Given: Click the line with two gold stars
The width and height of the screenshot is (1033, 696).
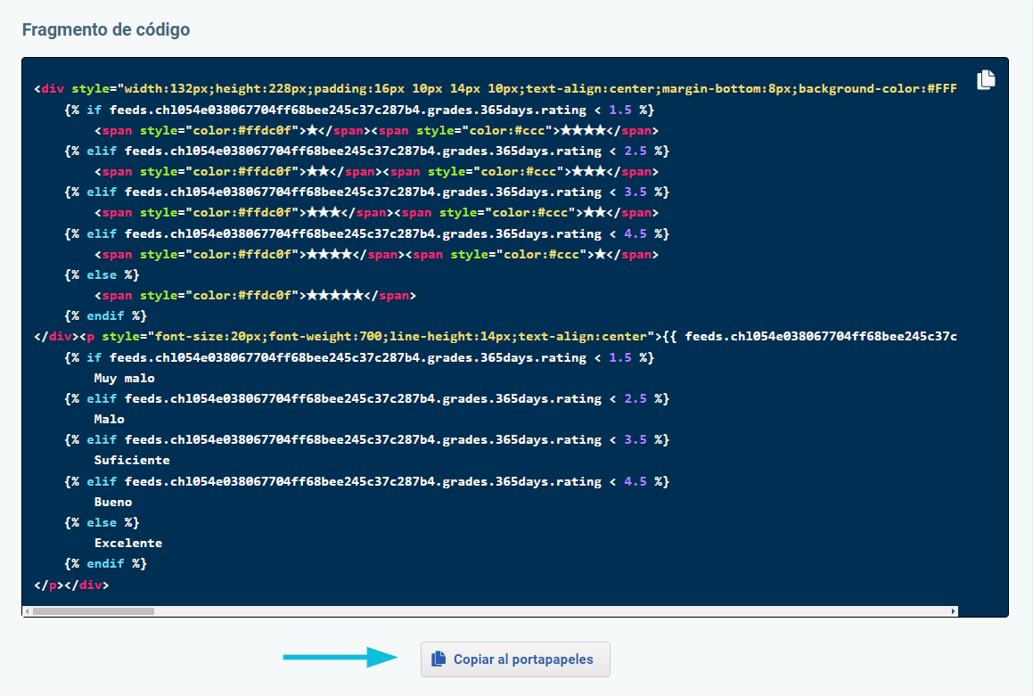Looking at the screenshot, I should coord(376,171).
